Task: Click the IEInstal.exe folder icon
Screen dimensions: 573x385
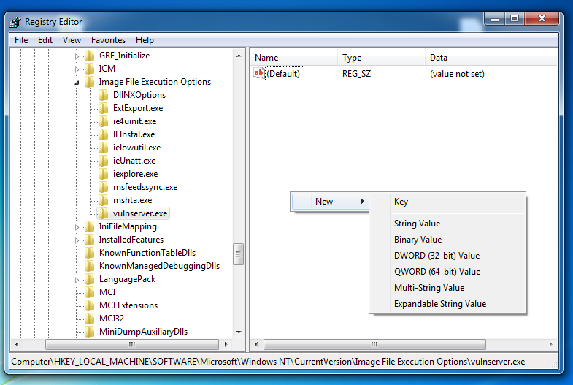Action: pos(104,134)
